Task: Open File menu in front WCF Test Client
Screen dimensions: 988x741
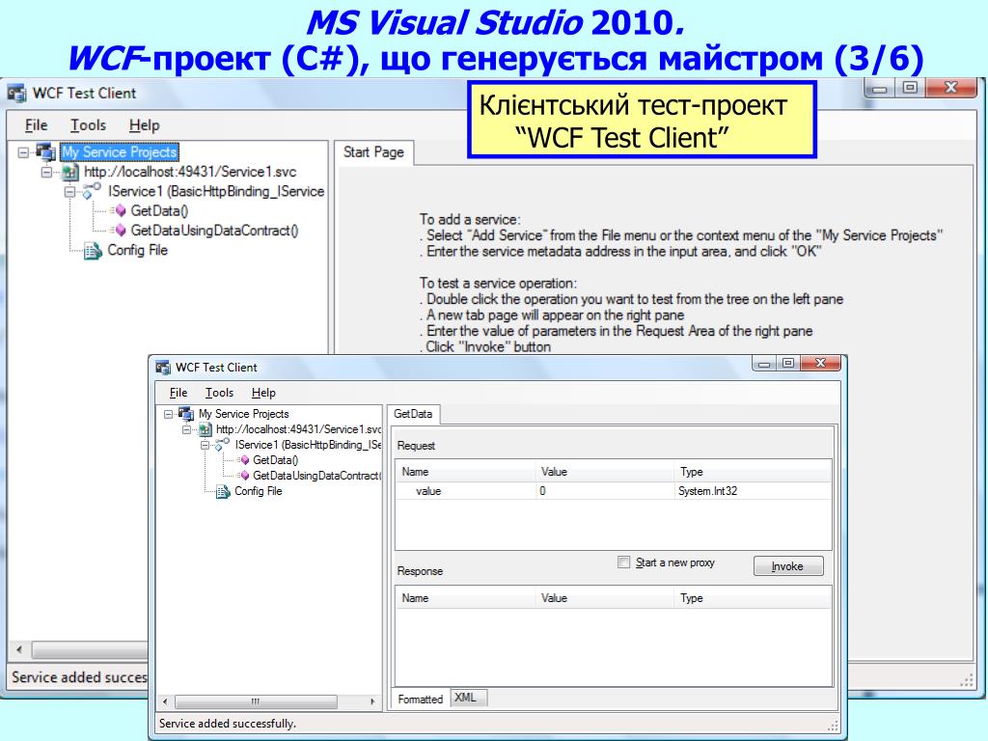Action: (x=178, y=393)
